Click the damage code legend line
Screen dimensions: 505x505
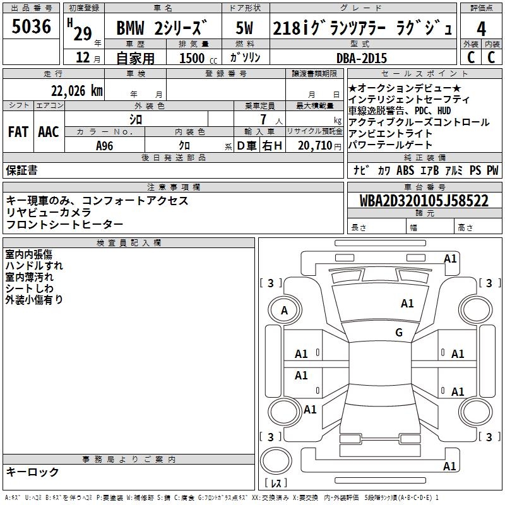(222, 497)
